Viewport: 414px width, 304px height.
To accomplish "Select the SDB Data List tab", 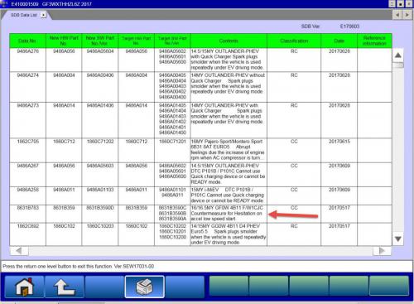I will [x=24, y=15].
